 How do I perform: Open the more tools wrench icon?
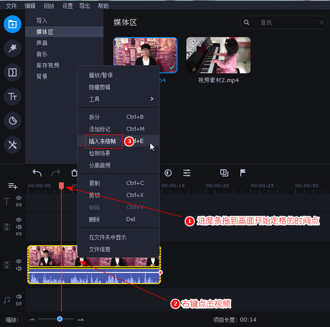(x=13, y=145)
